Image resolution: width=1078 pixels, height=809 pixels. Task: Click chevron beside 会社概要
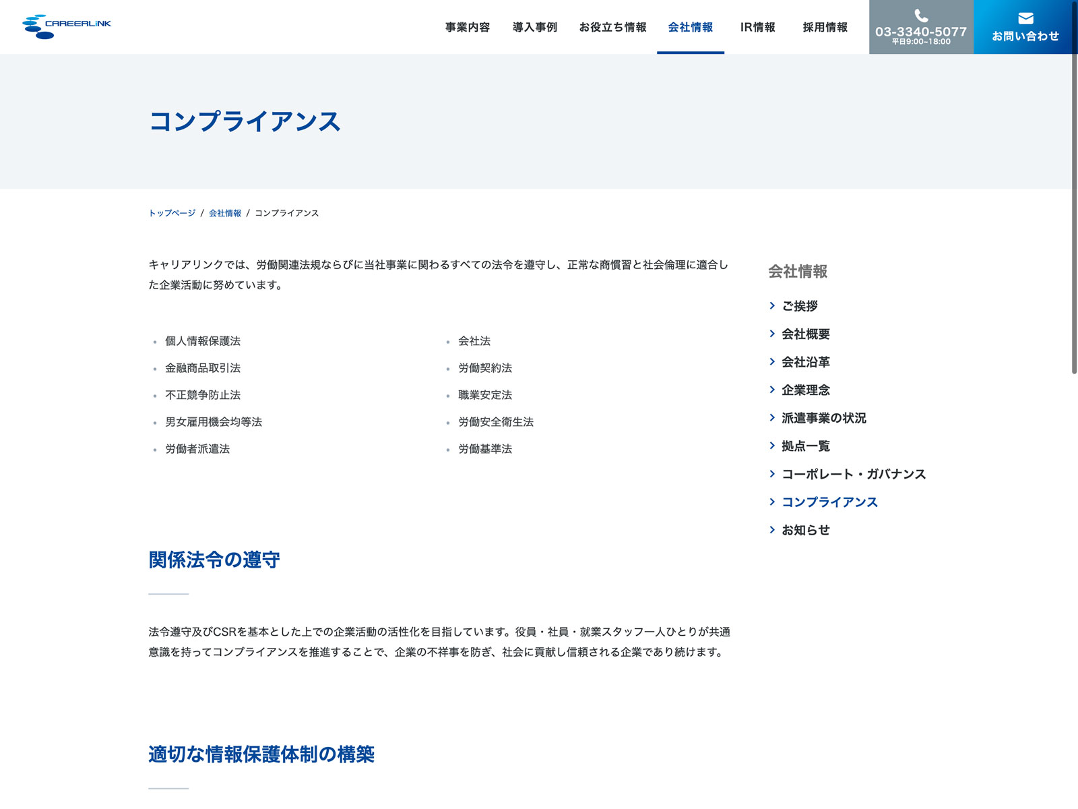(772, 334)
